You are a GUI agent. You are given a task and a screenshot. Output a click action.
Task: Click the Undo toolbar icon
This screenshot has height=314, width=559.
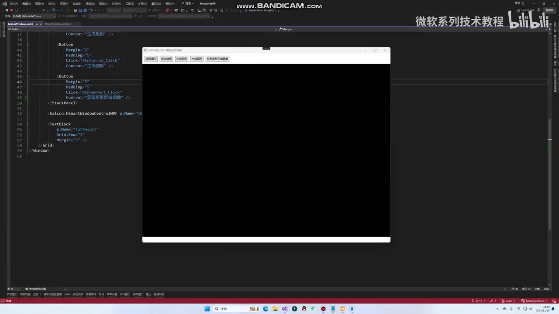pos(91,10)
